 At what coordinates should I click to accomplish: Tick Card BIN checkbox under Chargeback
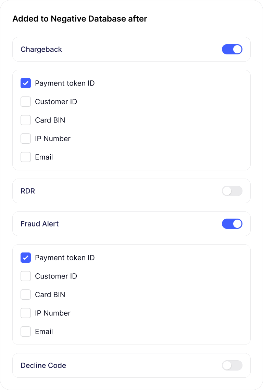coord(26,120)
